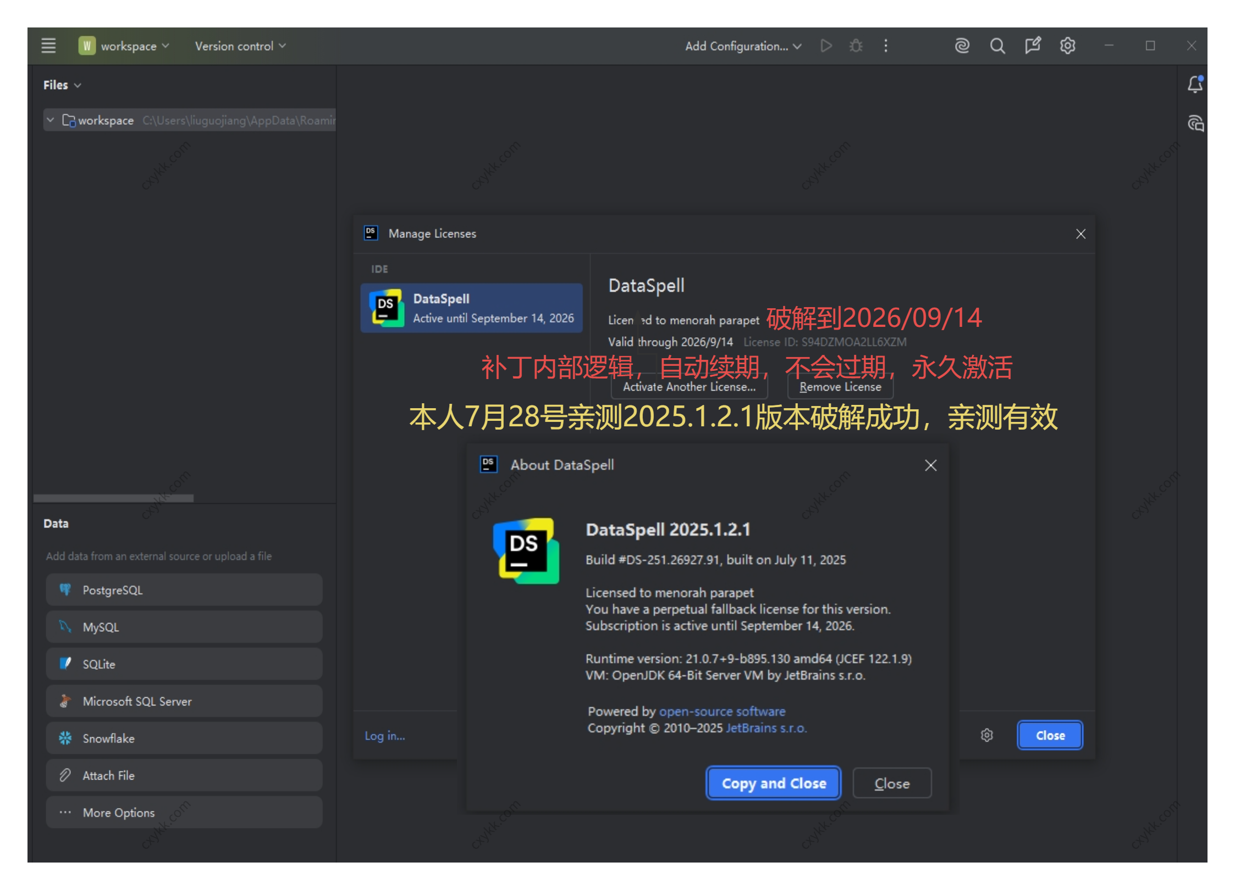Click the Snowflake icon
Image resolution: width=1235 pixels, height=890 pixels.
(65, 738)
